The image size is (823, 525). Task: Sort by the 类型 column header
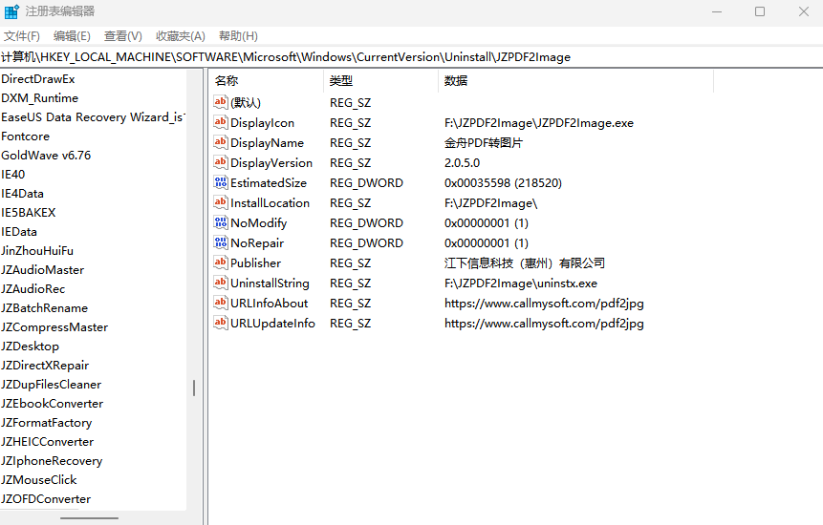(381, 81)
